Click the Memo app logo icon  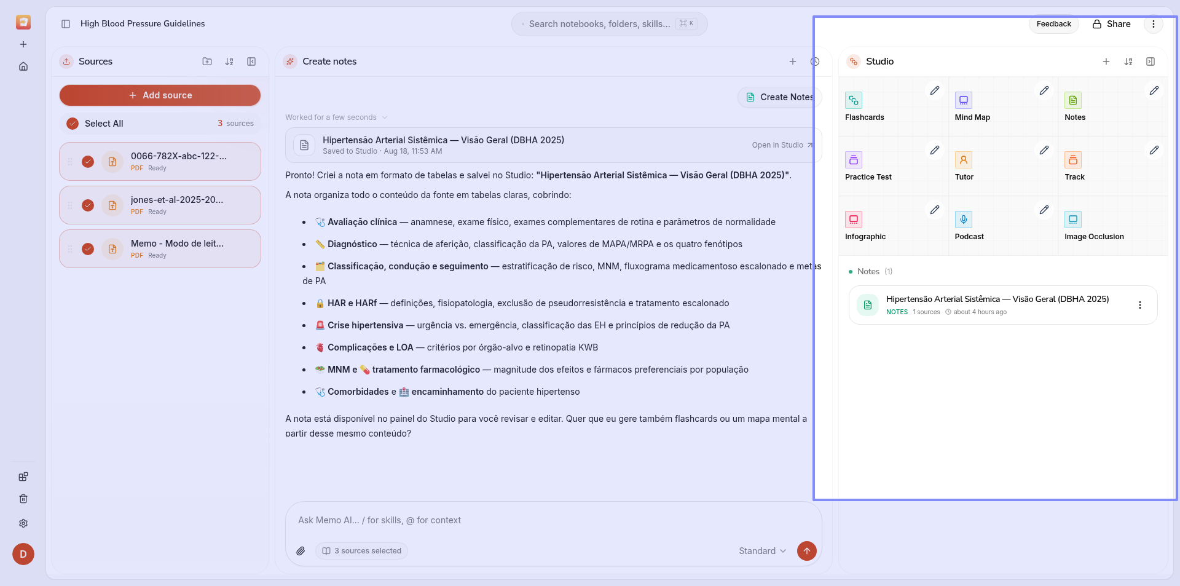point(23,22)
